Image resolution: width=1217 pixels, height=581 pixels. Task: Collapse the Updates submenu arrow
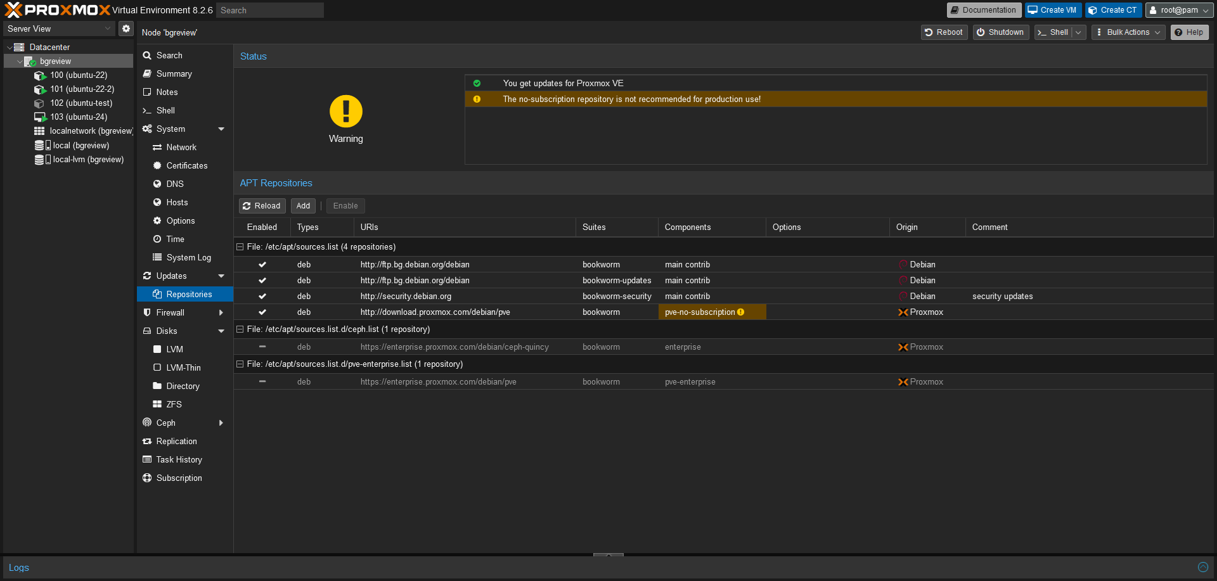point(221,276)
